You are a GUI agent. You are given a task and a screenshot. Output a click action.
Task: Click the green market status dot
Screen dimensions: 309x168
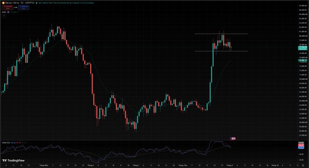[x=36, y=3]
